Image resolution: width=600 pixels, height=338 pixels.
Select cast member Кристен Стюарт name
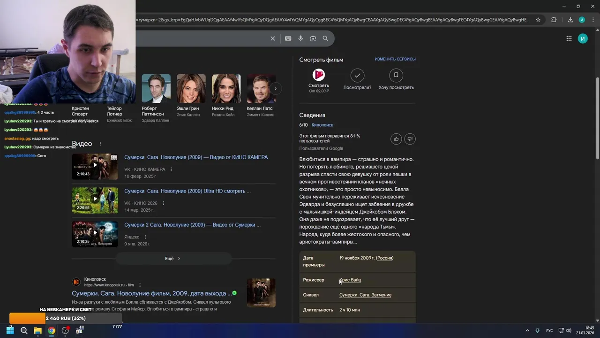pos(80,111)
